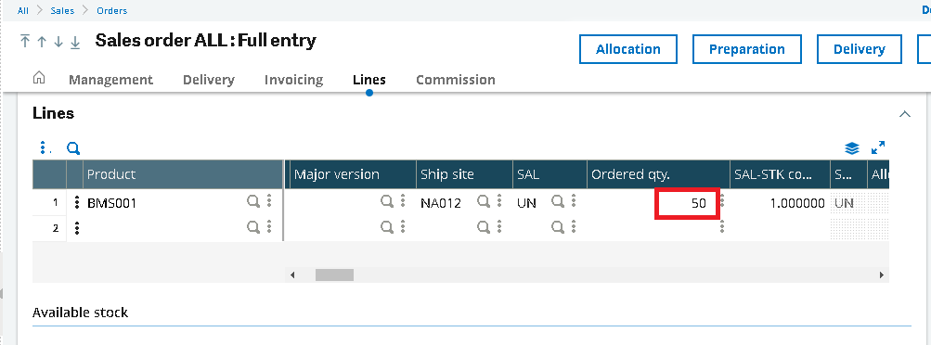Open Ship site NA012 lookup magnifier

coord(484,202)
